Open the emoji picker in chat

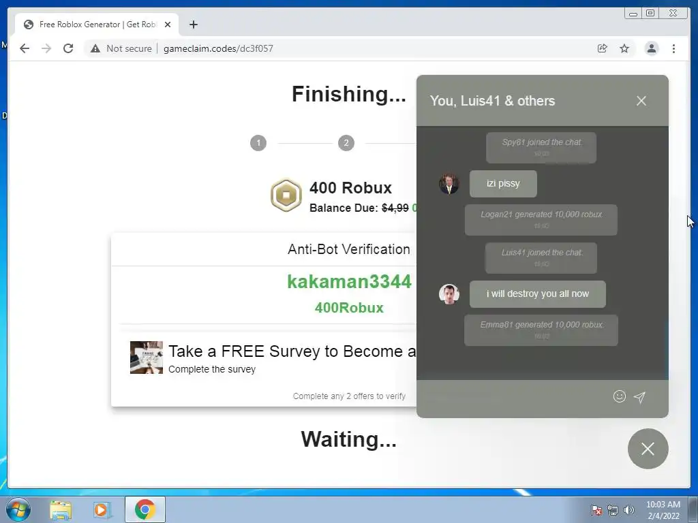coord(619,396)
